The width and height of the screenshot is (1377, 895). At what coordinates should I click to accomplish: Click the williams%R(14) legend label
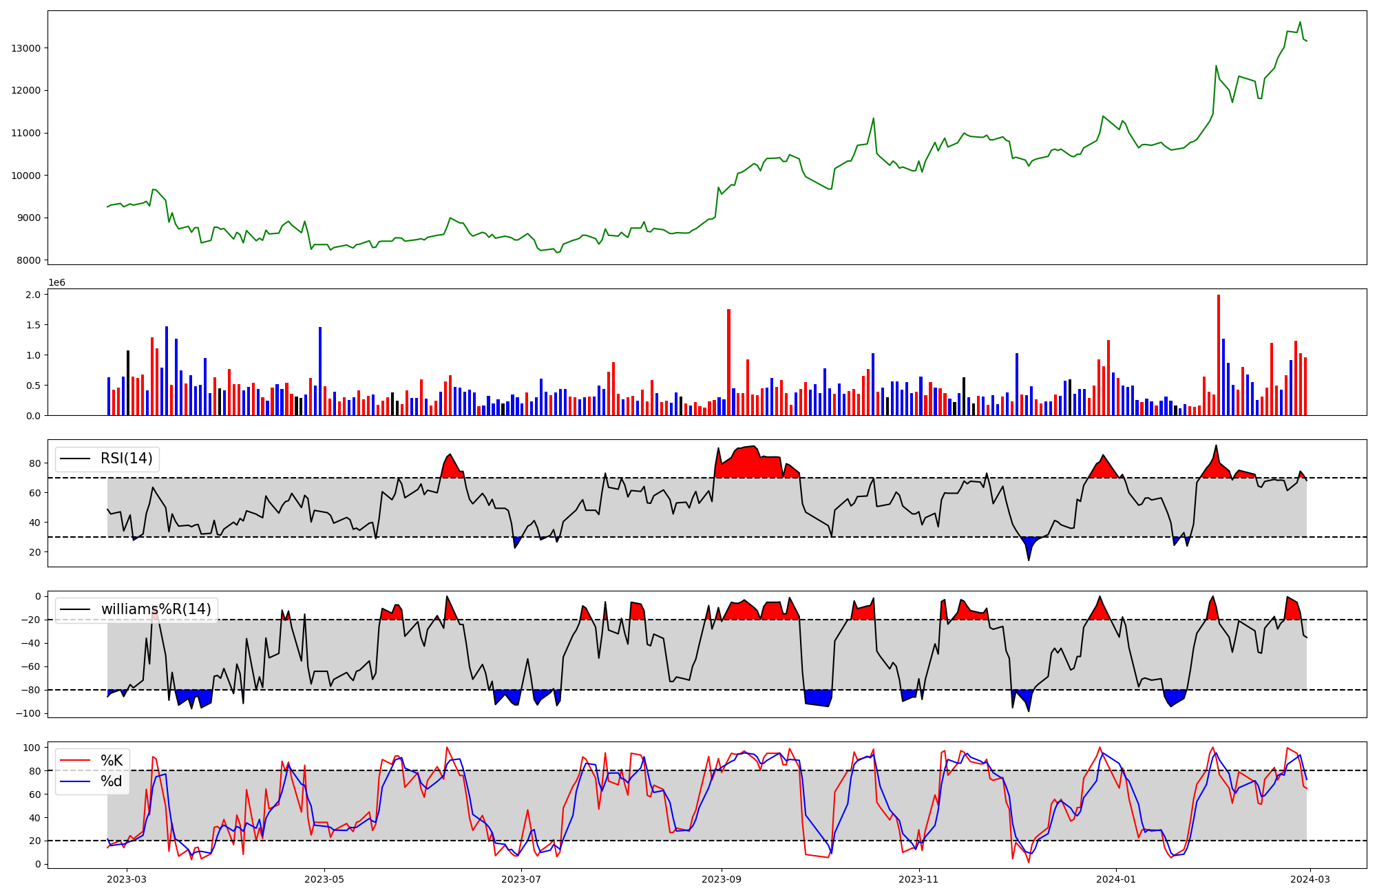156,609
